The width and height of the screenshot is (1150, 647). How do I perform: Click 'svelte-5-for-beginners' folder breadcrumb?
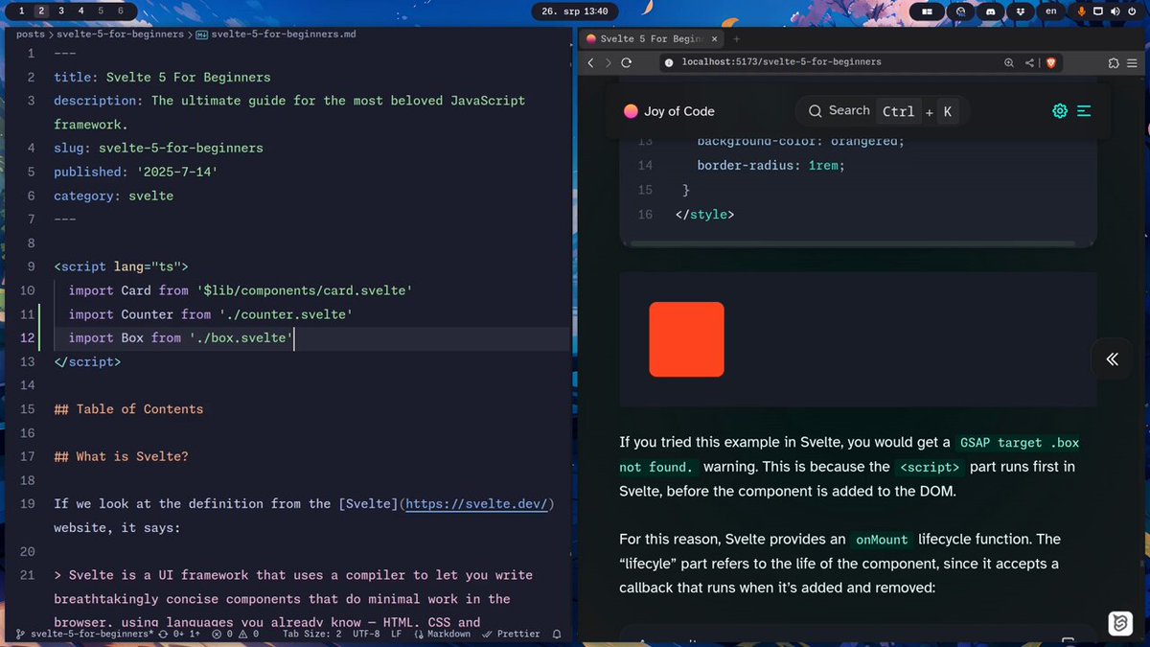[x=120, y=35]
